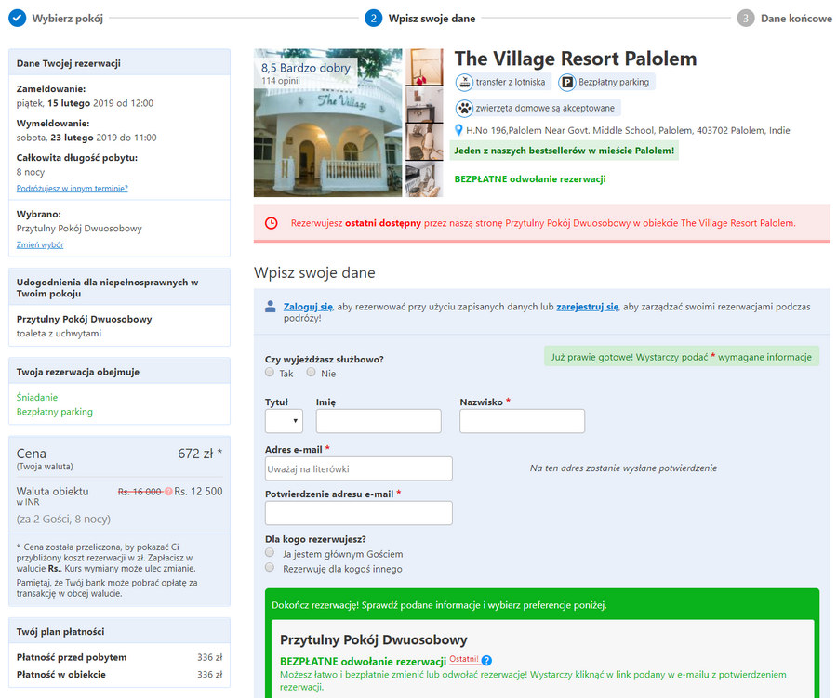
Task: Click the user profile icon beside Zaloguj się
Action: [x=271, y=307]
